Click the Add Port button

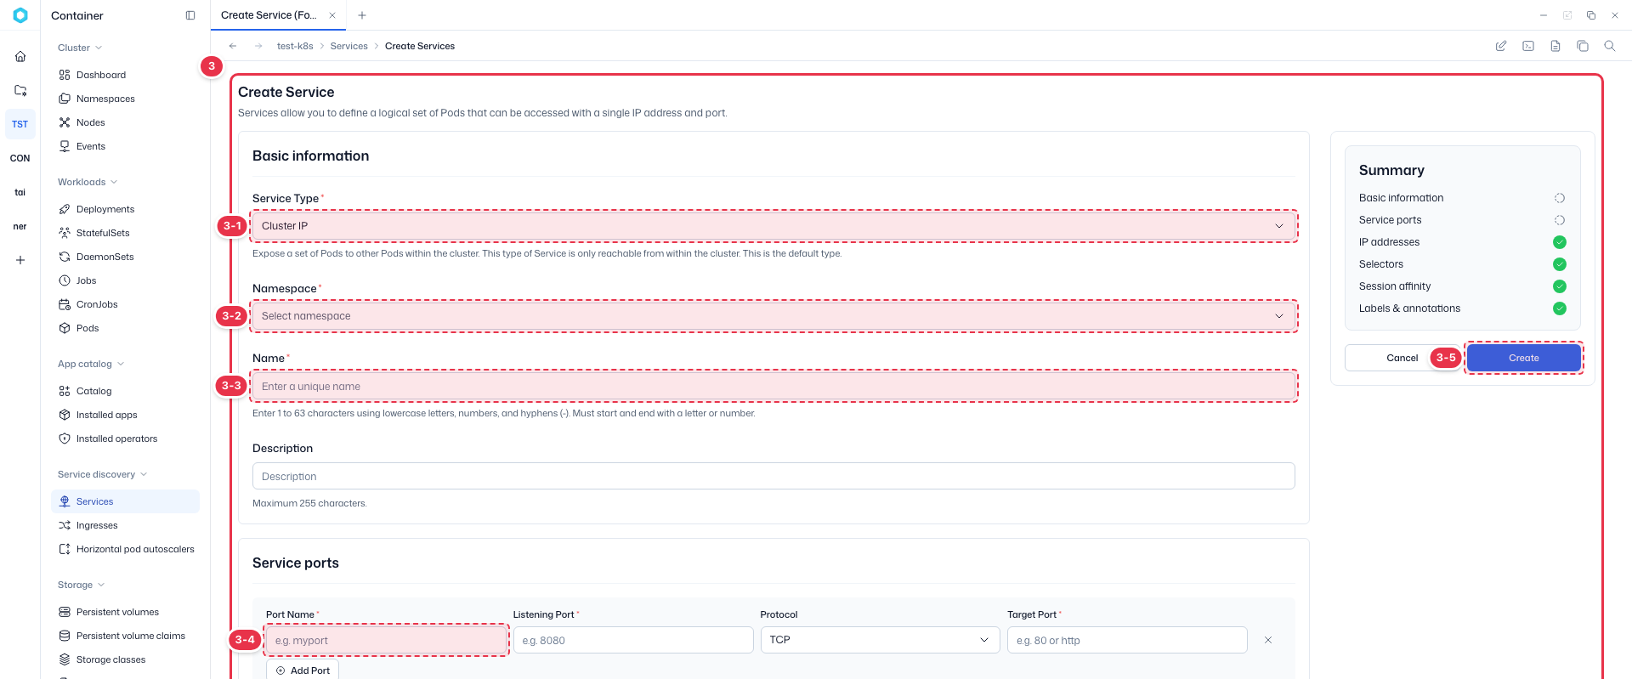click(x=303, y=670)
